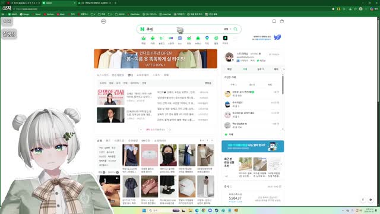Select the 페이 tab in the profile panel
The width and height of the screenshot is (380, 214).
tap(276, 69)
